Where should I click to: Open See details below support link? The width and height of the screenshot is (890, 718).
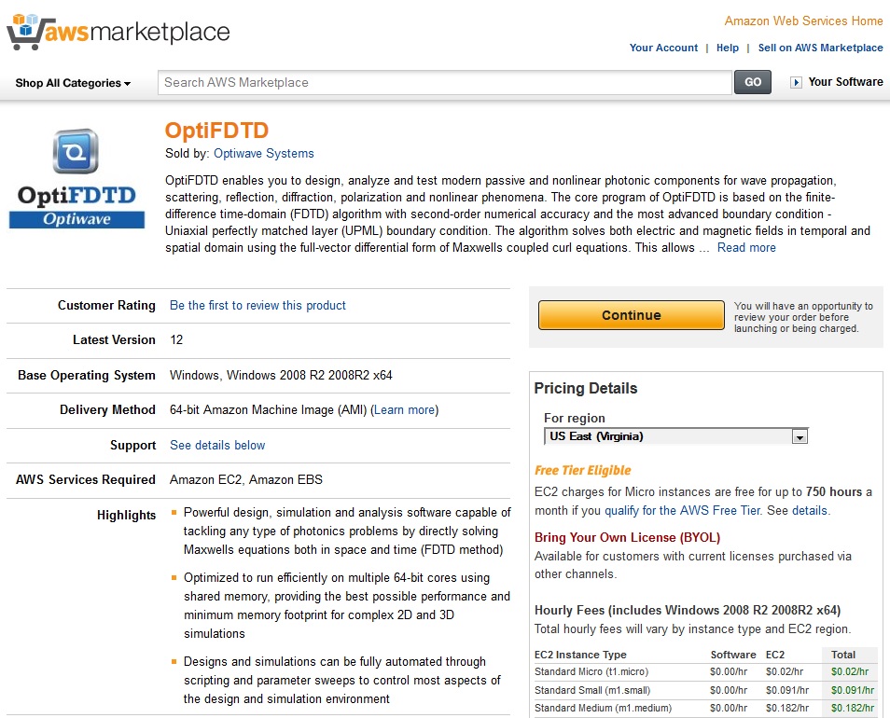(217, 445)
